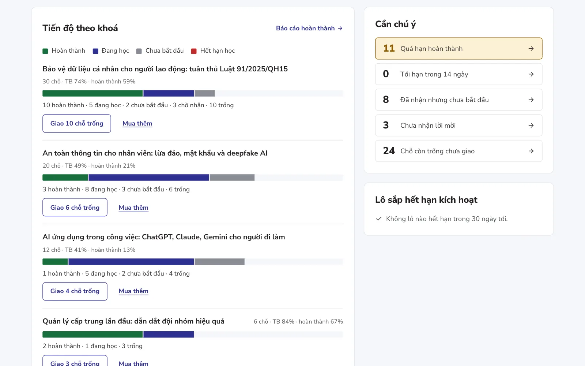
Task: Click progress bar of Bảo vệ dữ liệu course
Action: click(193, 93)
